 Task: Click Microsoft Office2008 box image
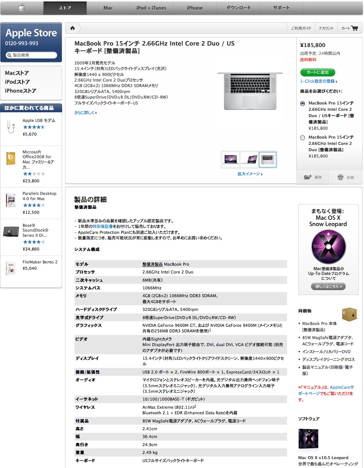pos(11,158)
